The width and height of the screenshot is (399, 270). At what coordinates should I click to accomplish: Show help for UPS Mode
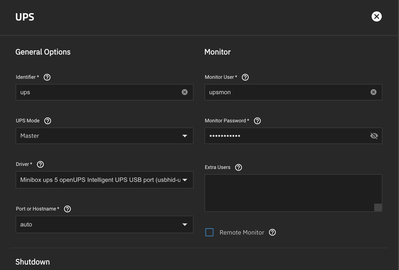pyautogui.click(x=48, y=121)
